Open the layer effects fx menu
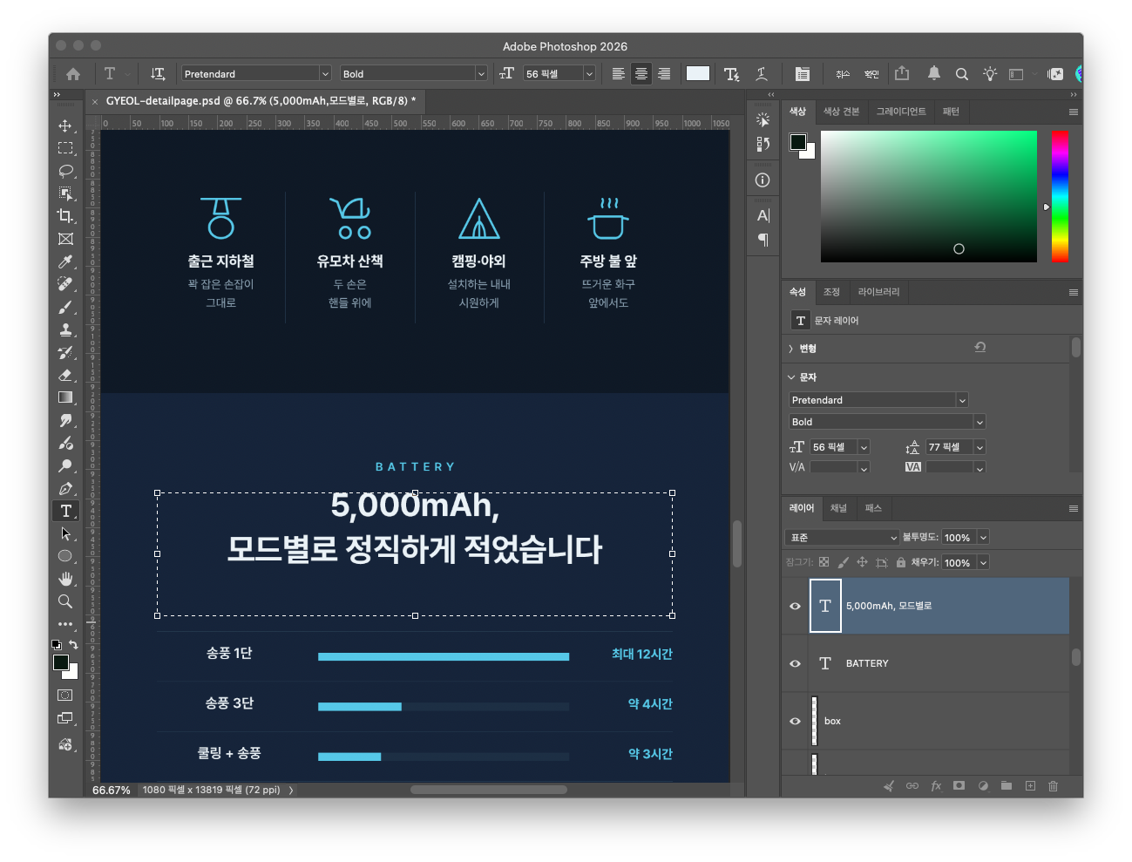 pyautogui.click(x=936, y=785)
